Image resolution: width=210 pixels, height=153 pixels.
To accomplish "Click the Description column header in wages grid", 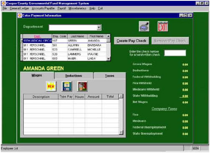I will (41, 97).
